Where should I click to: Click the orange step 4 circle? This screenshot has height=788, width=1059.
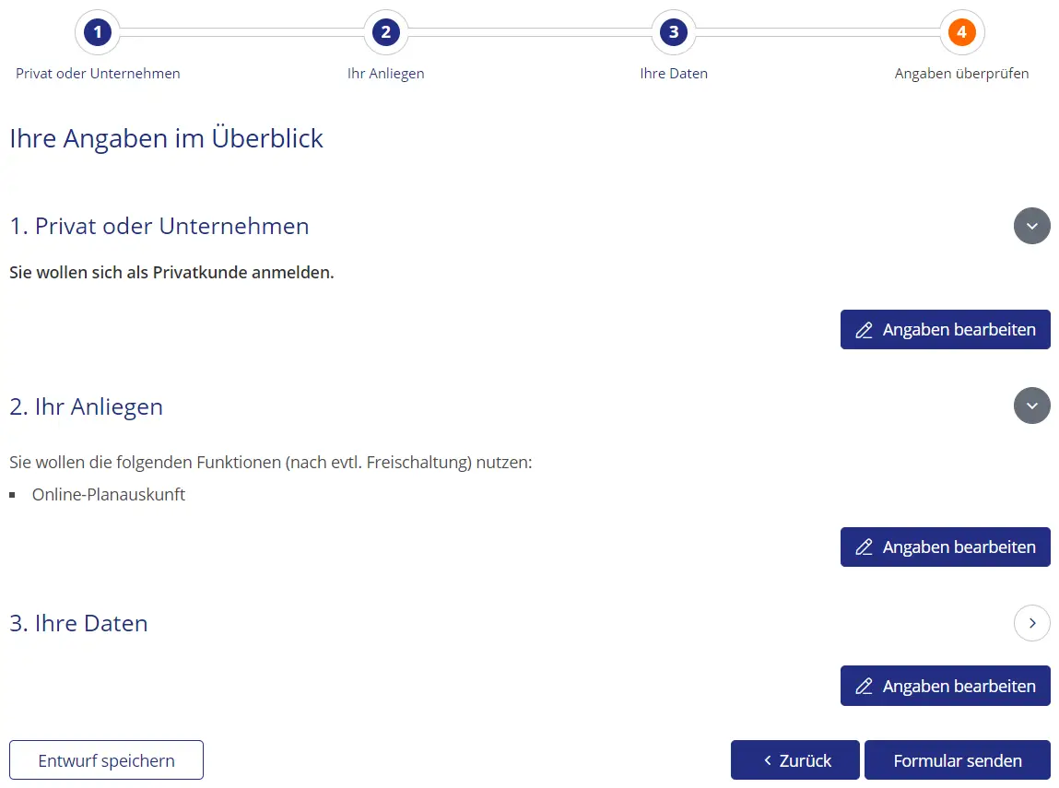(x=961, y=33)
